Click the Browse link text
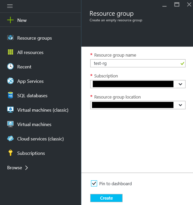The height and width of the screenshot is (205, 193). 15,168
